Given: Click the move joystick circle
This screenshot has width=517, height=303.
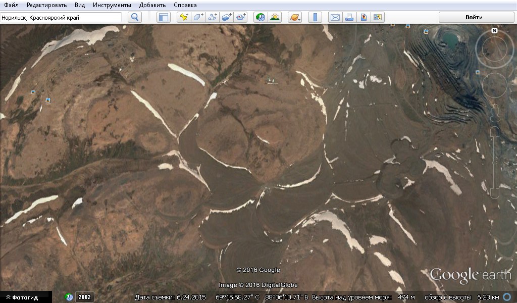Looking at the screenshot, I should (x=494, y=85).
